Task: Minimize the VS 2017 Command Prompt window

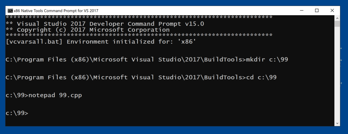Action: point(301,10)
